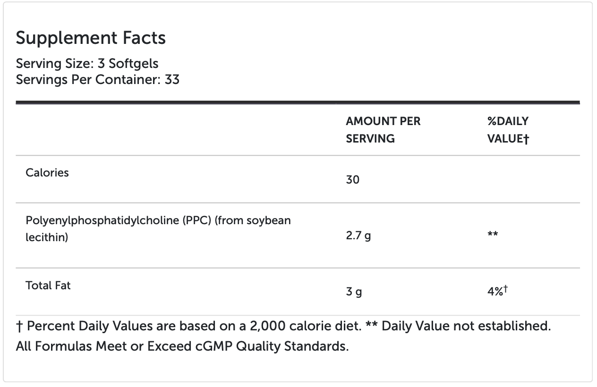
Task: Click the Calories row label
Action: pos(47,173)
